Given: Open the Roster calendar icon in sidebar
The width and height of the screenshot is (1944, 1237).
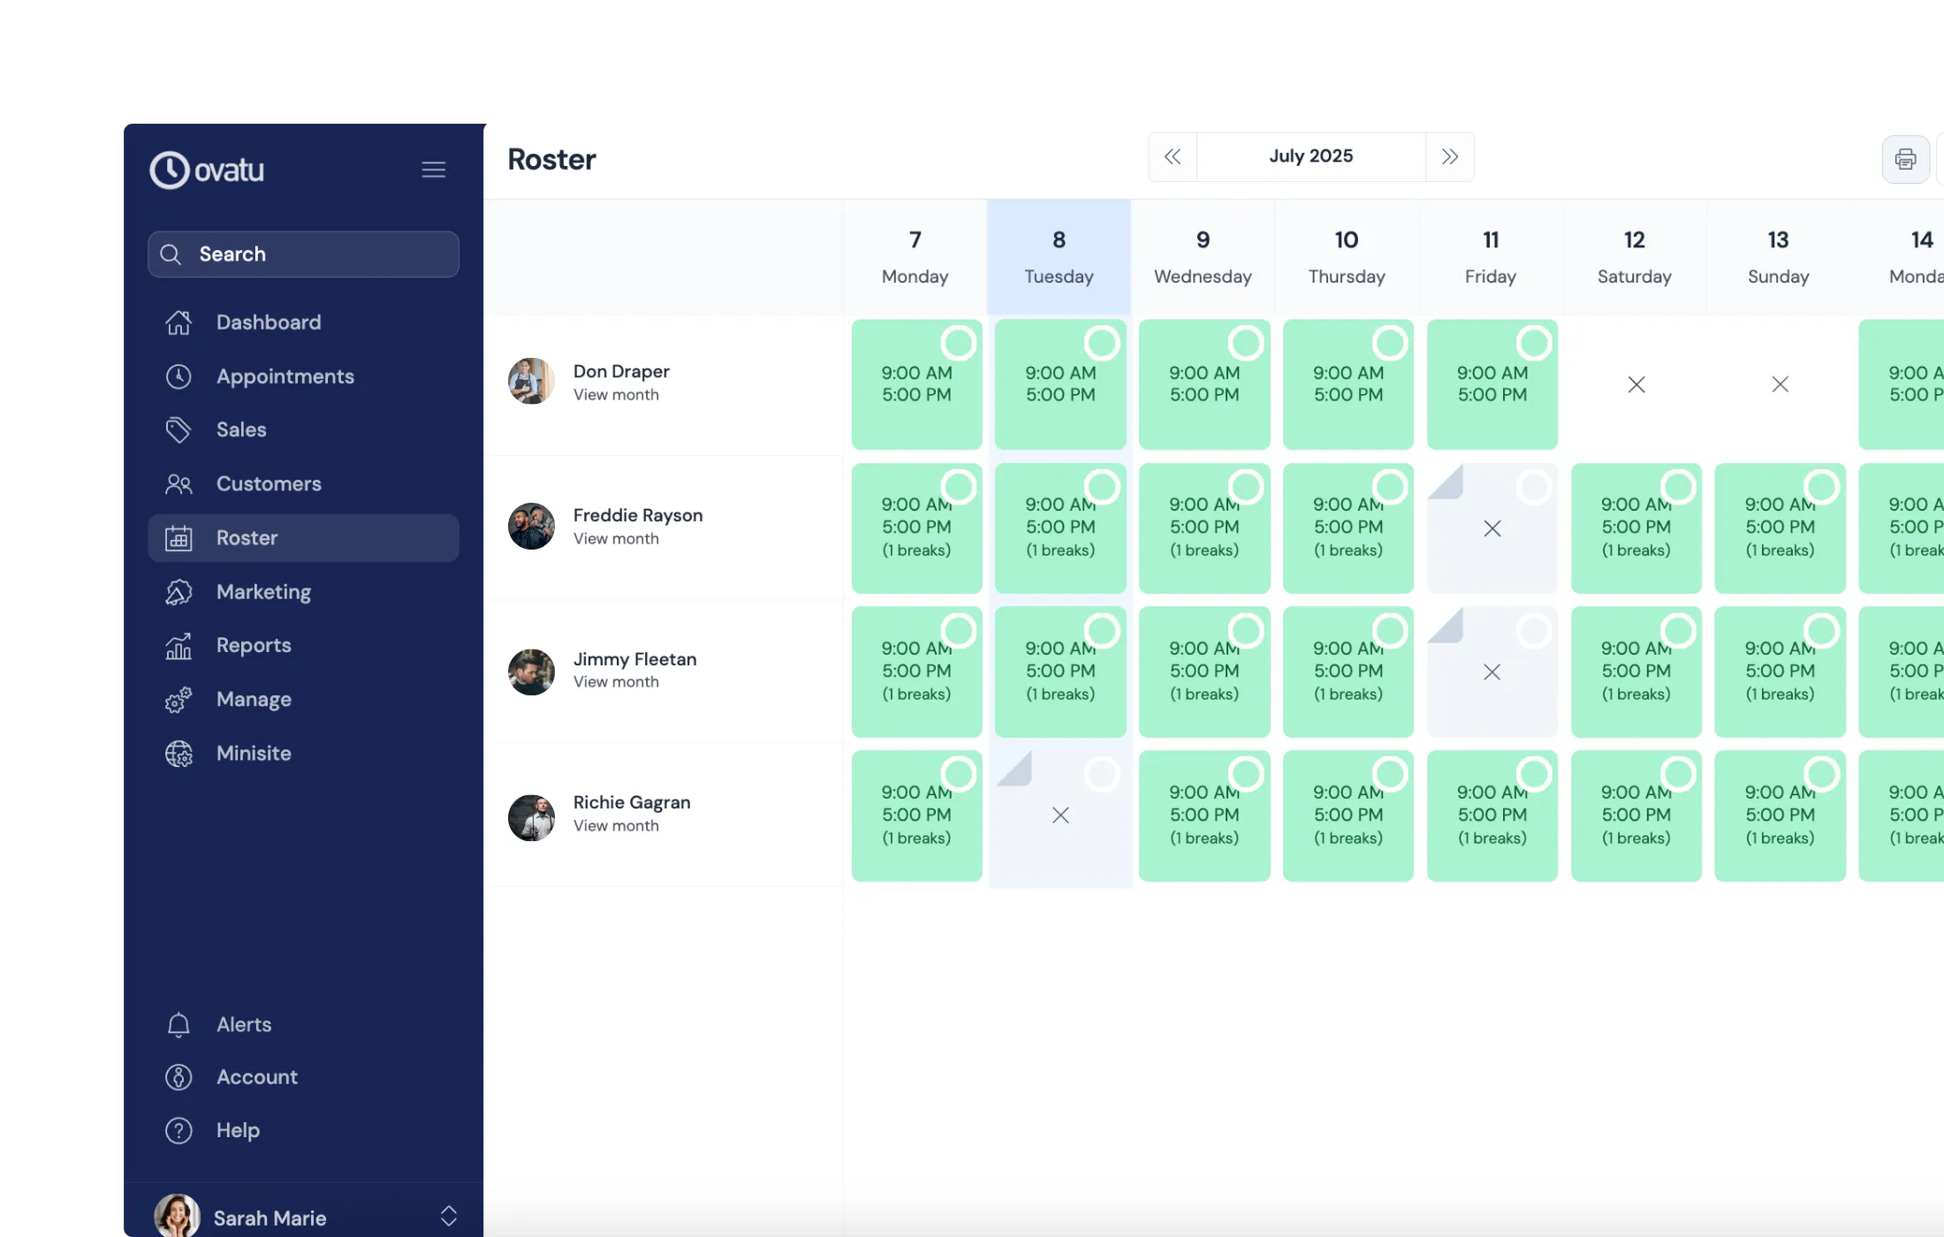Looking at the screenshot, I should 179,537.
